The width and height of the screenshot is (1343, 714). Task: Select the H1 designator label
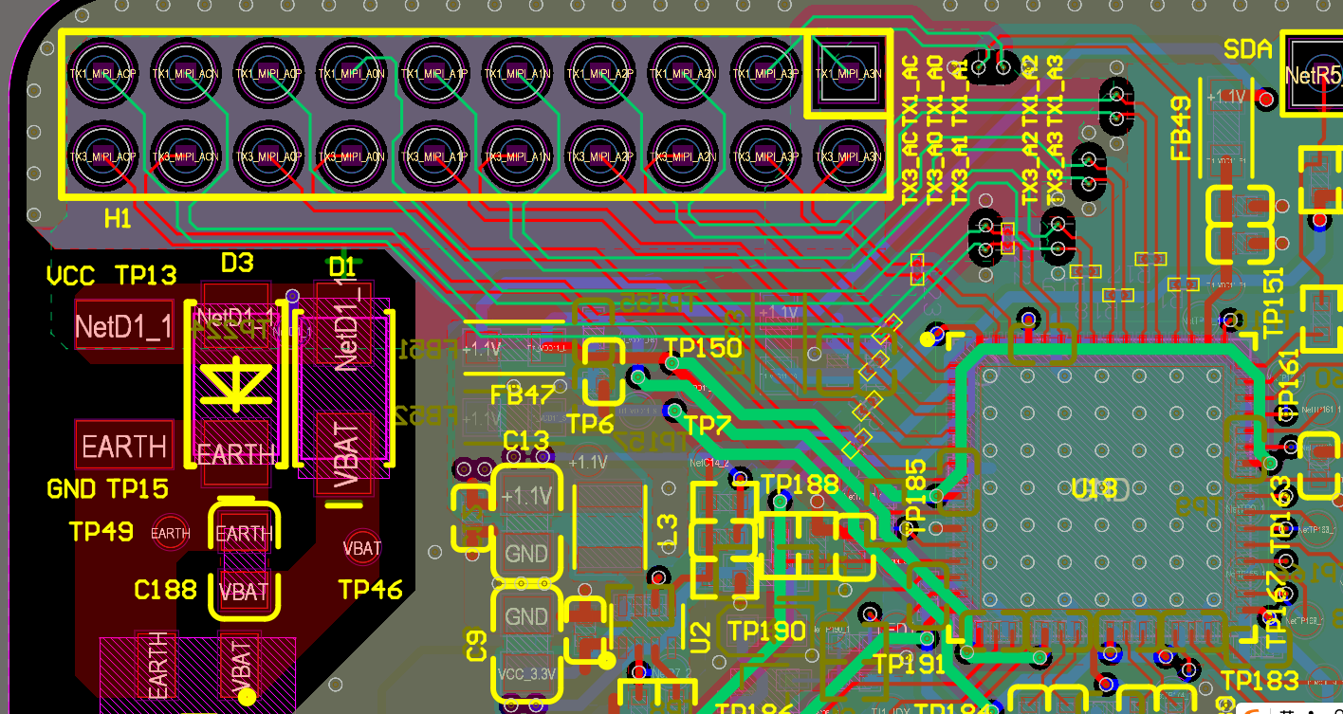[x=118, y=219]
